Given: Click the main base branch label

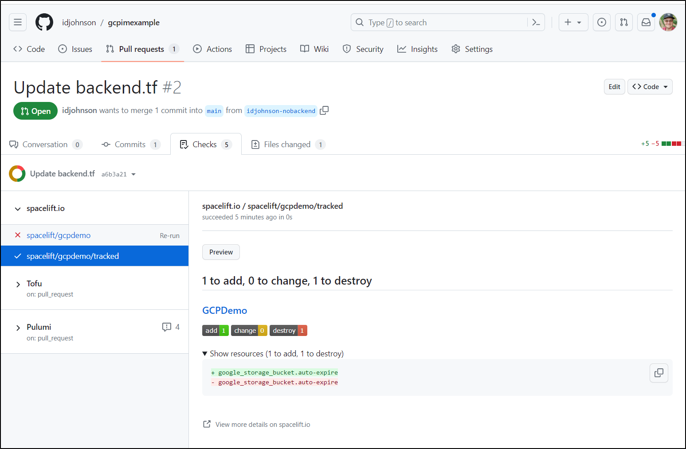Looking at the screenshot, I should [x=214, y=111].
